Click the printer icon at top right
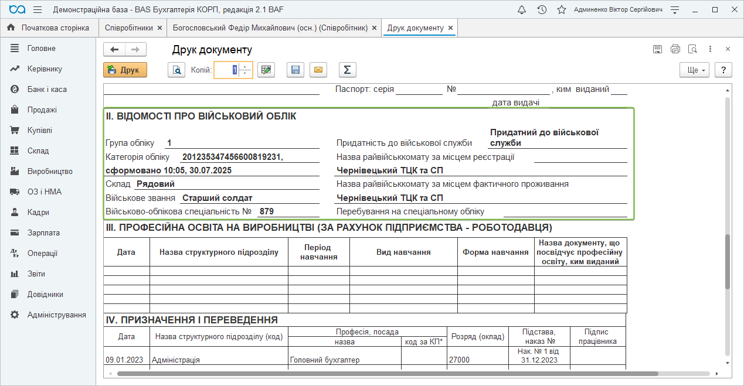 pyautogui.click(x=675, y=49)
